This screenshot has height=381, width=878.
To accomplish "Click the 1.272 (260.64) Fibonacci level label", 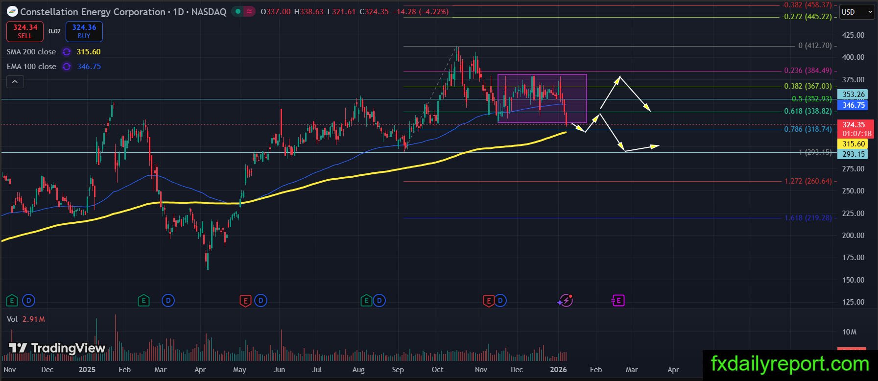I will tap(808, 181).
